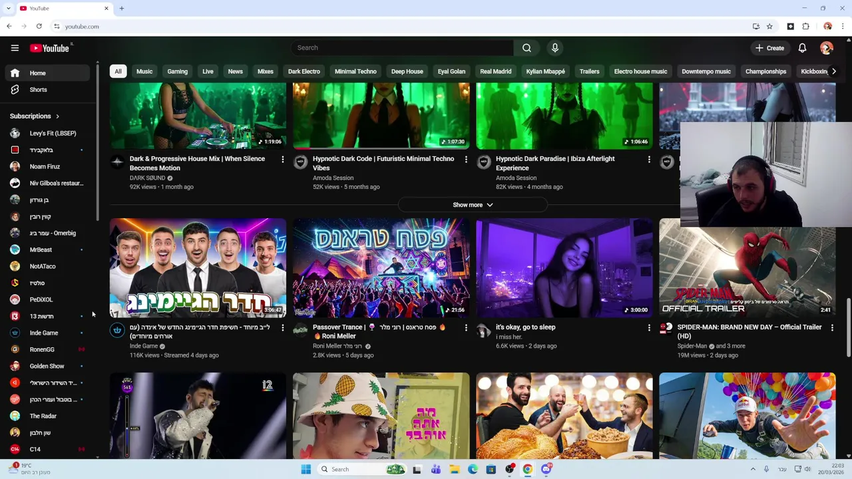
Task: Reload the page in Chrome
Action: coord(39,27)
